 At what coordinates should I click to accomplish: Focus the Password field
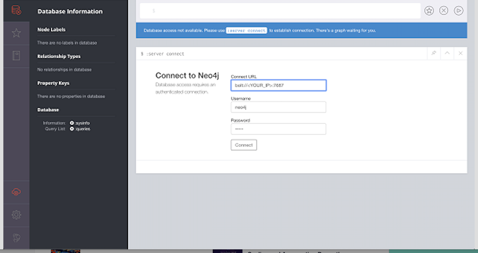click(278, 129)
